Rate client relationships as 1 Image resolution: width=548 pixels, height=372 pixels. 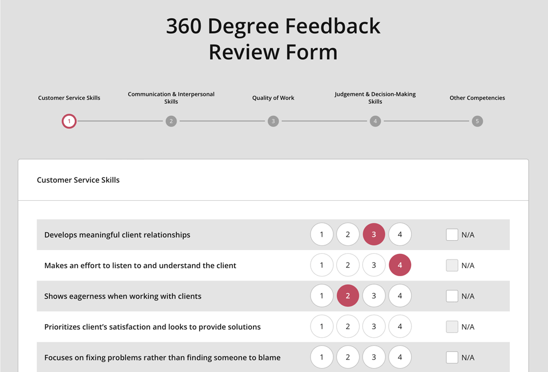coord(322,234)
